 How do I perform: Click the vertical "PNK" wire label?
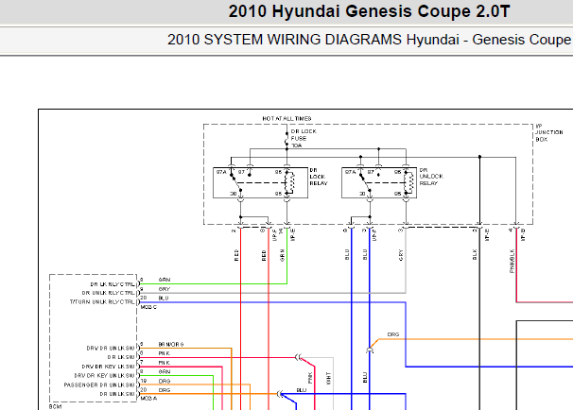tap(310, 378)
